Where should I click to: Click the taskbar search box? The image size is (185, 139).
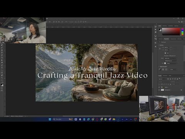click(63, 119)
